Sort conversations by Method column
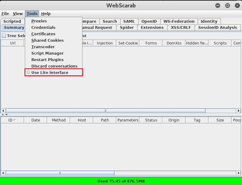Image resolution: width=242 pixels, height=185 pixels. pyautogui.click(x=59, y=120)
